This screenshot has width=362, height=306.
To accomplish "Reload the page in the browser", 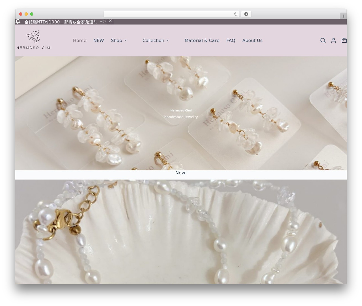I will [235, 14].
